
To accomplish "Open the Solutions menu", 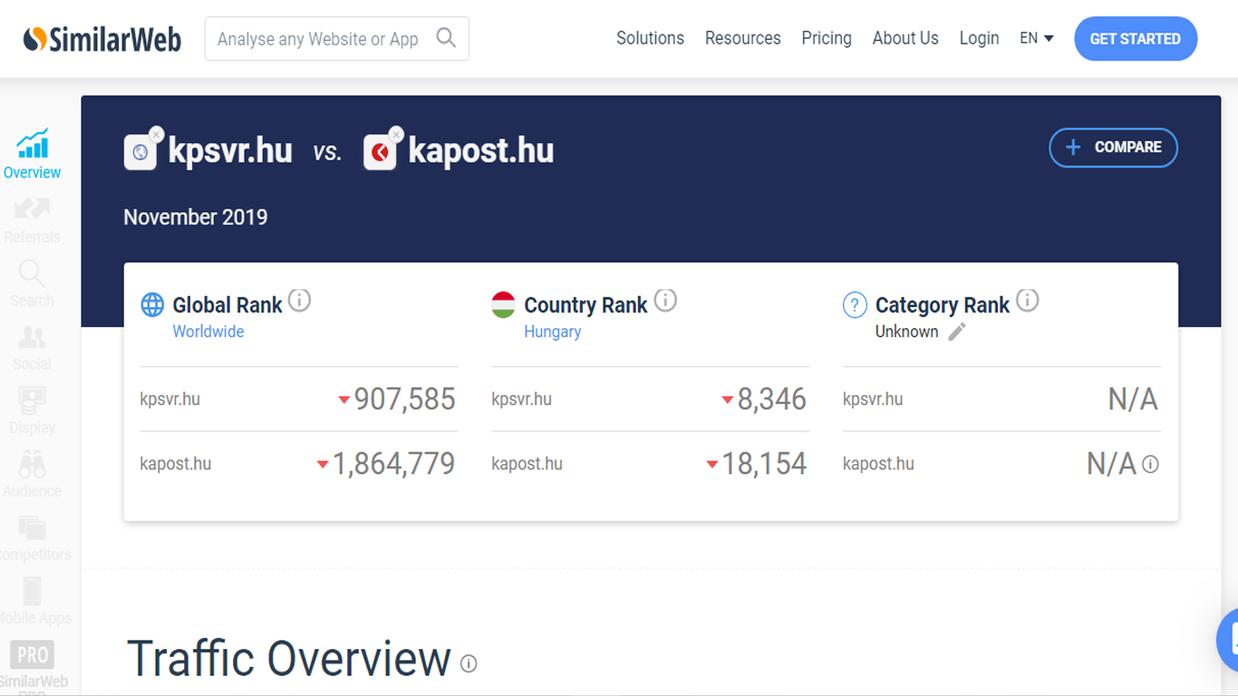I will click(x=650, y=38).
